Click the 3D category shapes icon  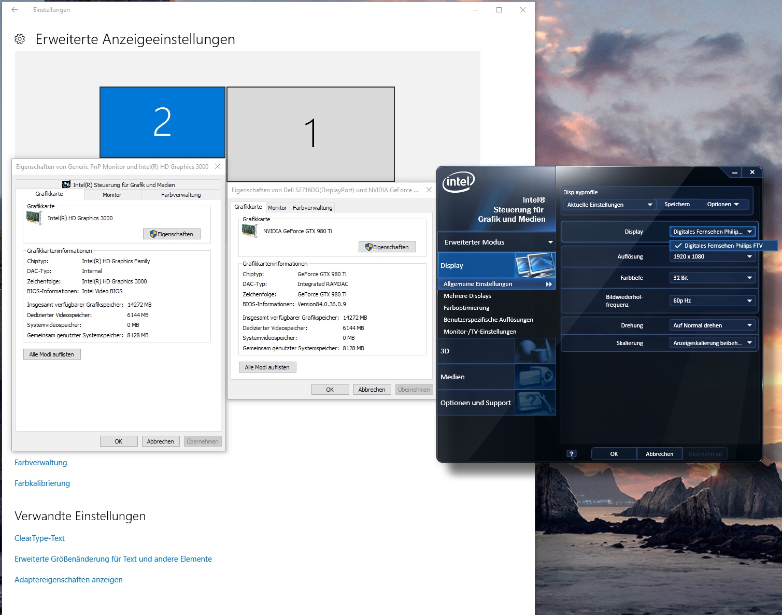click(x=535, y=351)
